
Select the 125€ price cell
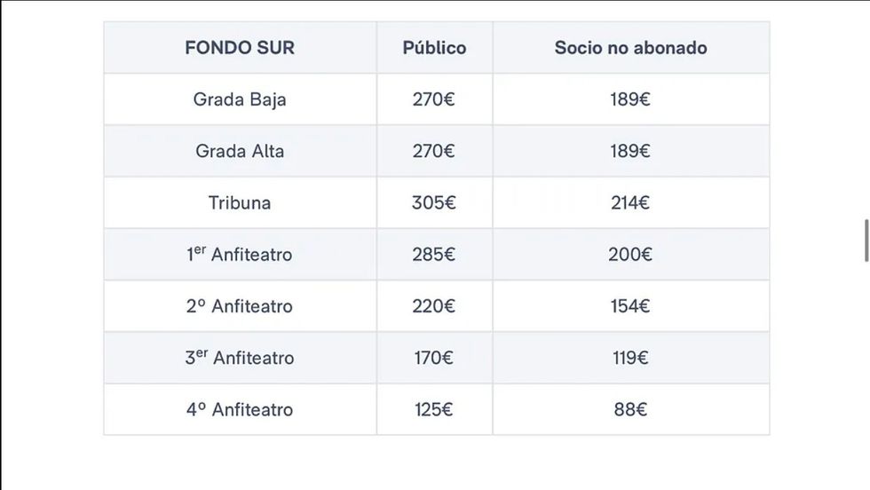tap(434, 409)
